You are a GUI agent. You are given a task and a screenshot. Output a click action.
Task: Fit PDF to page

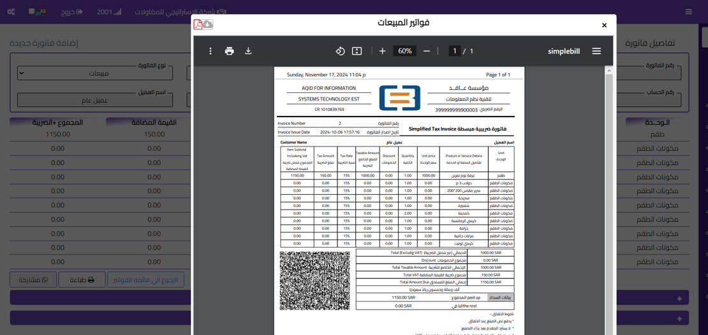coord(357,51)
